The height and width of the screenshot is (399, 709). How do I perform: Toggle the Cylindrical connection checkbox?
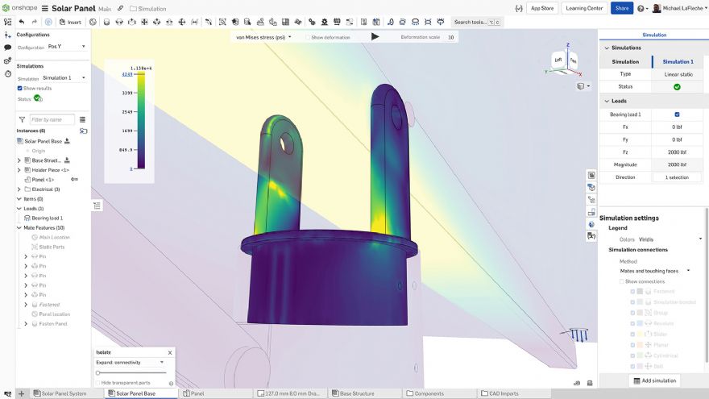pyautogui.click(x=632, y=355)
